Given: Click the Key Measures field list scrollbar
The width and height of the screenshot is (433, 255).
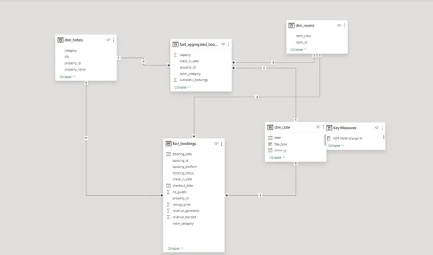Looking at the screenshot, I should coord(384,136).
